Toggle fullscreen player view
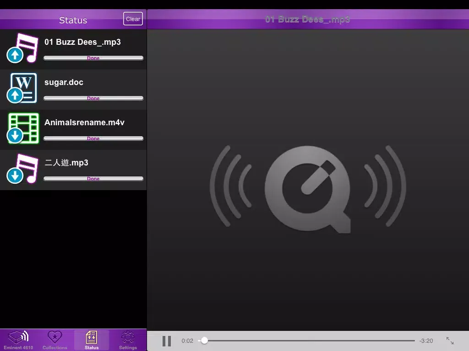This screenshot has width=469, height=351. pyautogui.click(x=450, y=340)
